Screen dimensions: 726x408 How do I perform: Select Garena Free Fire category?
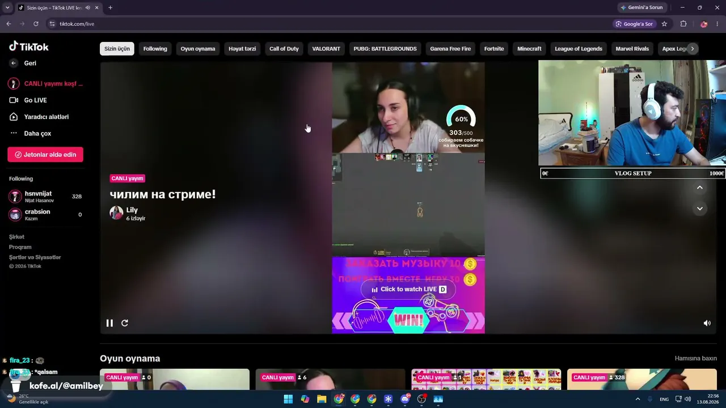point(450,49)
